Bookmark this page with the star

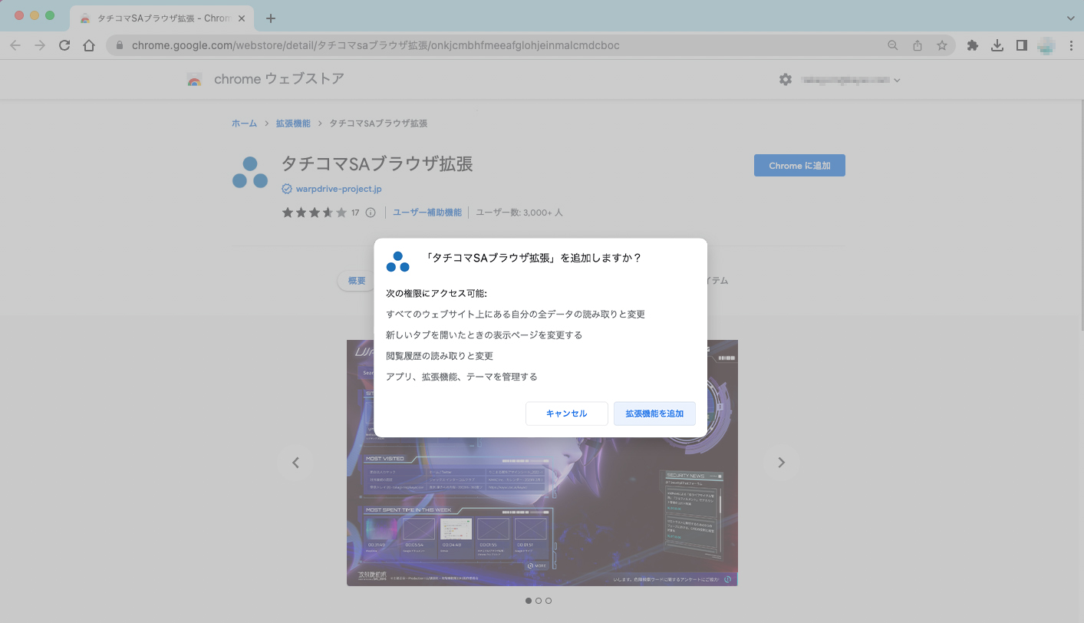pos(942,45)
